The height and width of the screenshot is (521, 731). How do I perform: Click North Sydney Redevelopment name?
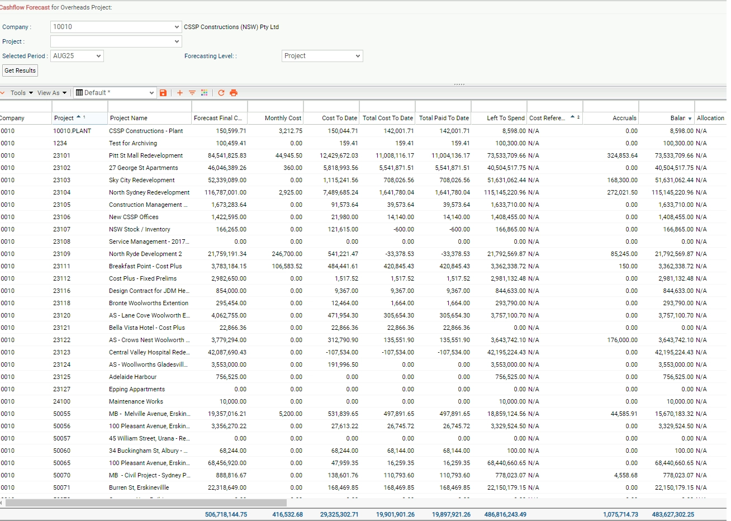pos(149,192)
